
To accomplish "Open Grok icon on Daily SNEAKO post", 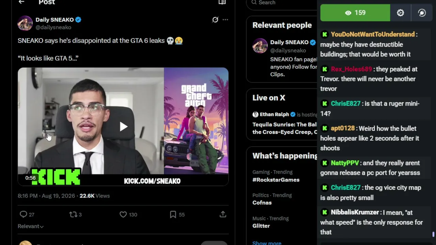I will pos(215,20).
